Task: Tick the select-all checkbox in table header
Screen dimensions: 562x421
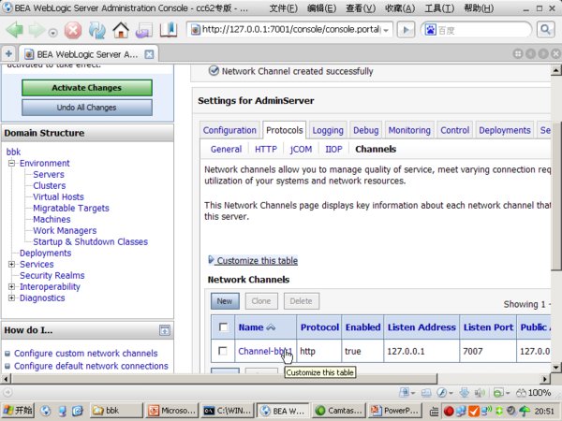Action: pos(223,327)
